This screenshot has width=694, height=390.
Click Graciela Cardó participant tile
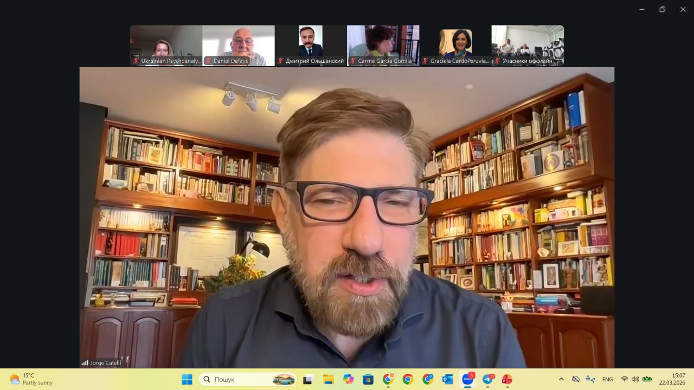click(x=455, y=45)
